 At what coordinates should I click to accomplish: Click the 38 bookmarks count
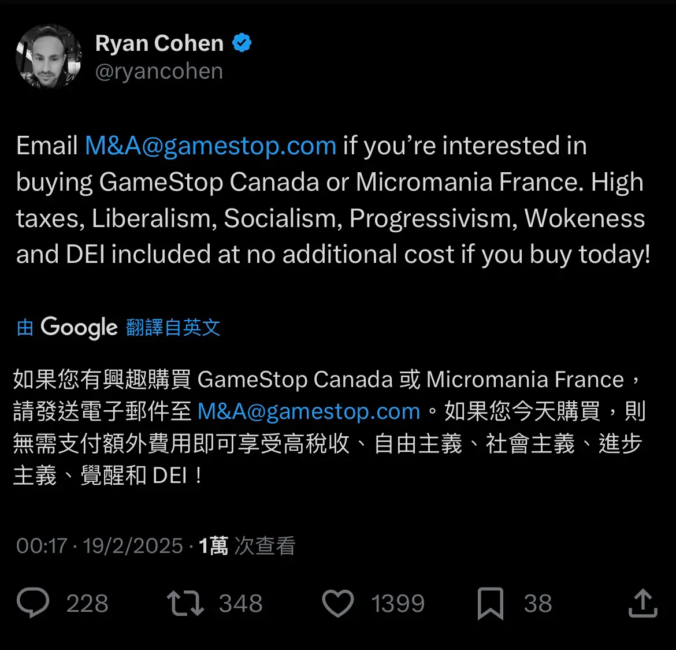click(x=537, y=603)
